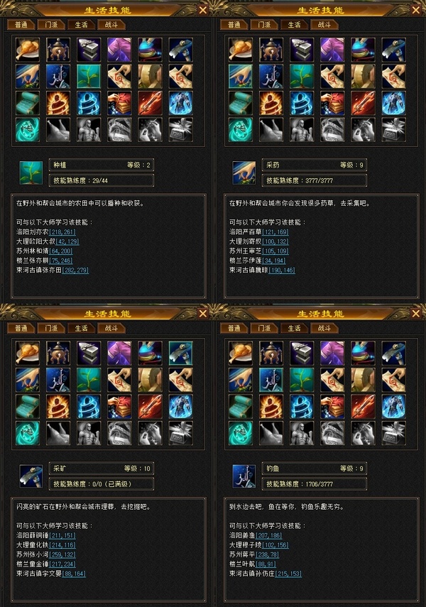This screenshot has height=607, width=426.
Task: Click the purple robe icon in 采药 panel
Action: coord(332,50)
